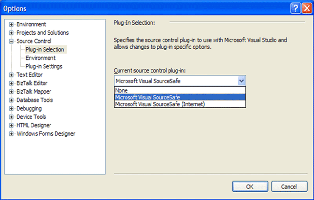Select Environment under Source Control
The height and width of the screenshot is (200, 314).
pyautogui.click(x=41, y=58)
